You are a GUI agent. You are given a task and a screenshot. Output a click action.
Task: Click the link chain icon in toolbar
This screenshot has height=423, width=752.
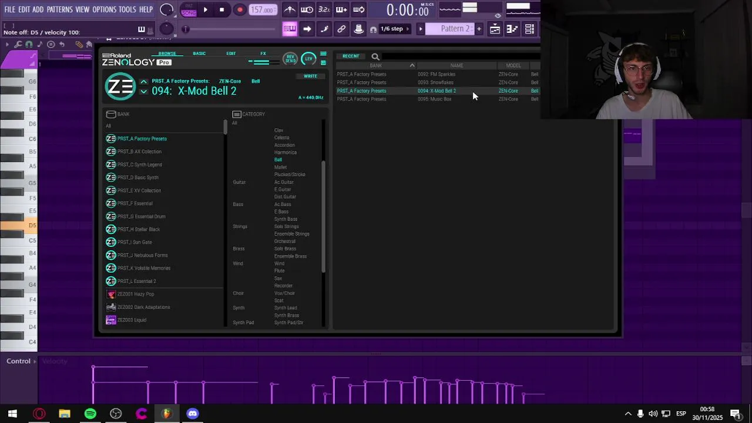(341, 29)
